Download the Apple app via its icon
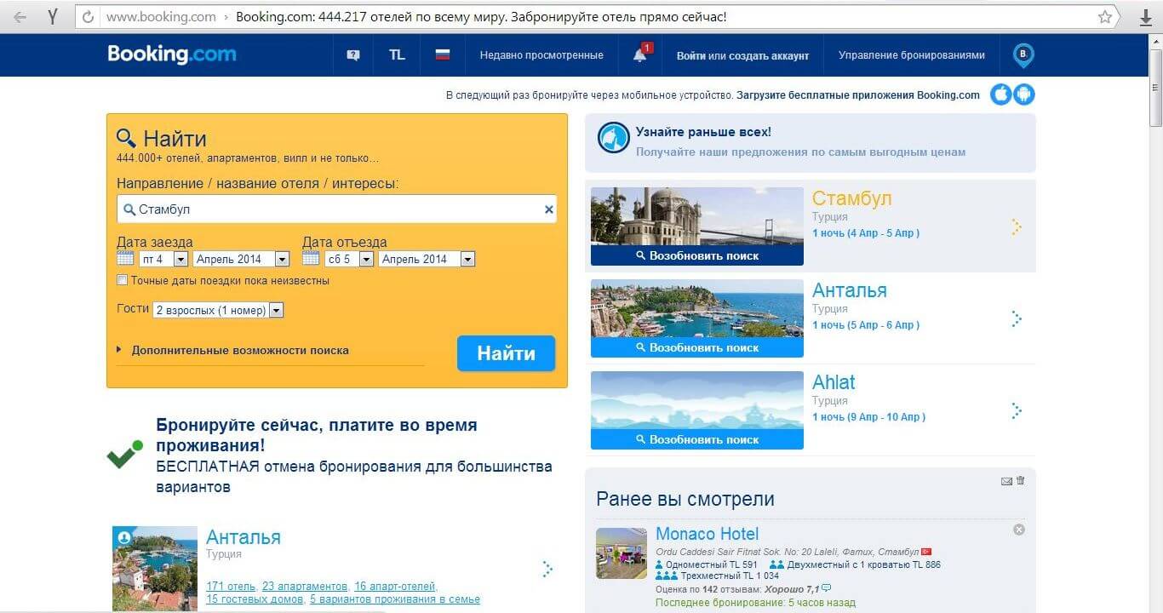The width and height of the screenshot is (1163, 613). coord(1001,95)
